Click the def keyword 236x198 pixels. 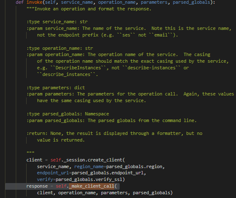[20, 2]
